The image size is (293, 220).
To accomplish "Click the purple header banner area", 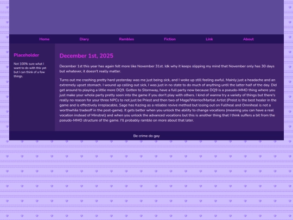I will tap(146, 17).
